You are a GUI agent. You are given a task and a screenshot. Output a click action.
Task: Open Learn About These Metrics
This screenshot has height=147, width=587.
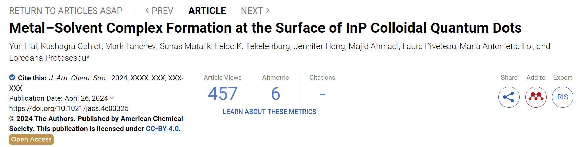pyautogui.click(x=269, y=112)
